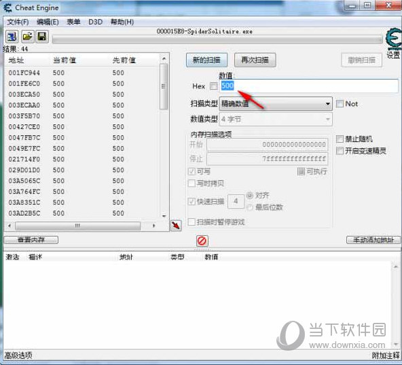This screenshot has width=402, height=365.
Task: Toggle the 快速扫描 checkbox
Action: click(191, 201)
